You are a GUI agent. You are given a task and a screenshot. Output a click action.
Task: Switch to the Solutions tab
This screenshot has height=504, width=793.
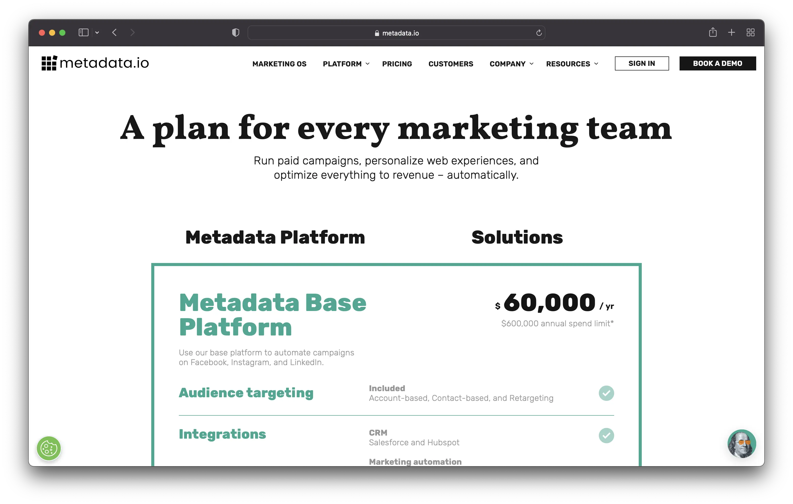click(517, 237)
